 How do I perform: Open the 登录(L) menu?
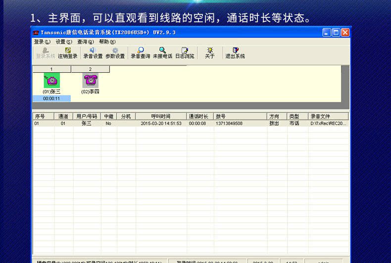42,42
